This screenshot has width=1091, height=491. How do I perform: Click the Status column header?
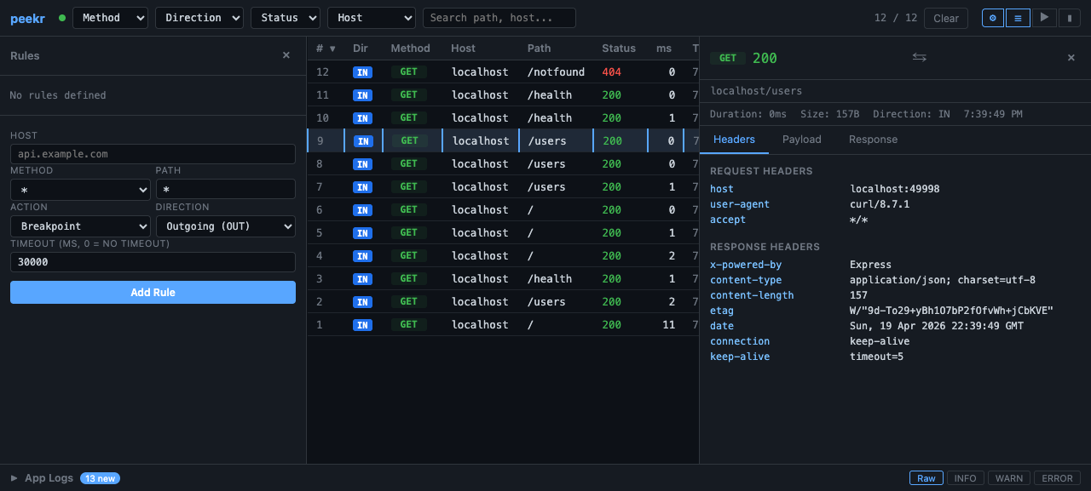point(619,49)
